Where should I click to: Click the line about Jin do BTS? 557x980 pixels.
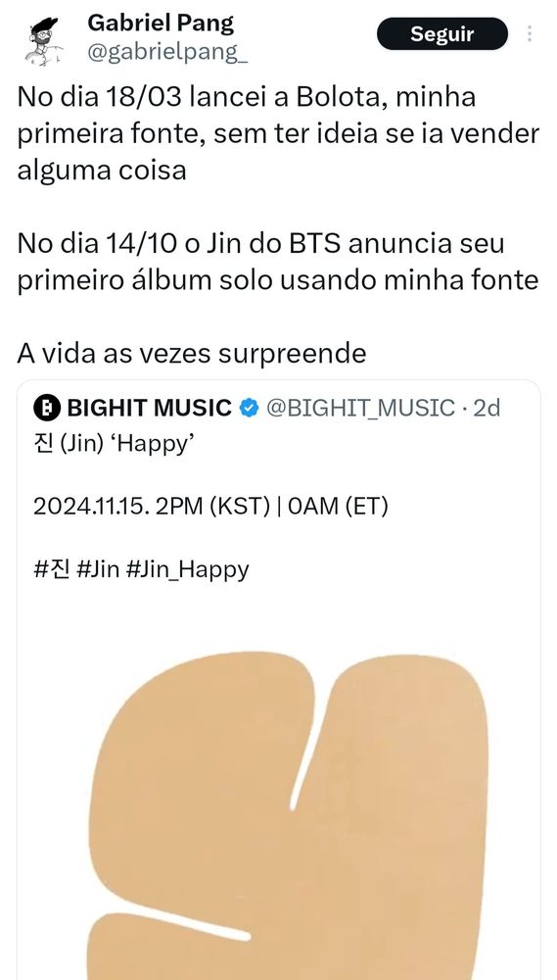[x=278, y=262]
